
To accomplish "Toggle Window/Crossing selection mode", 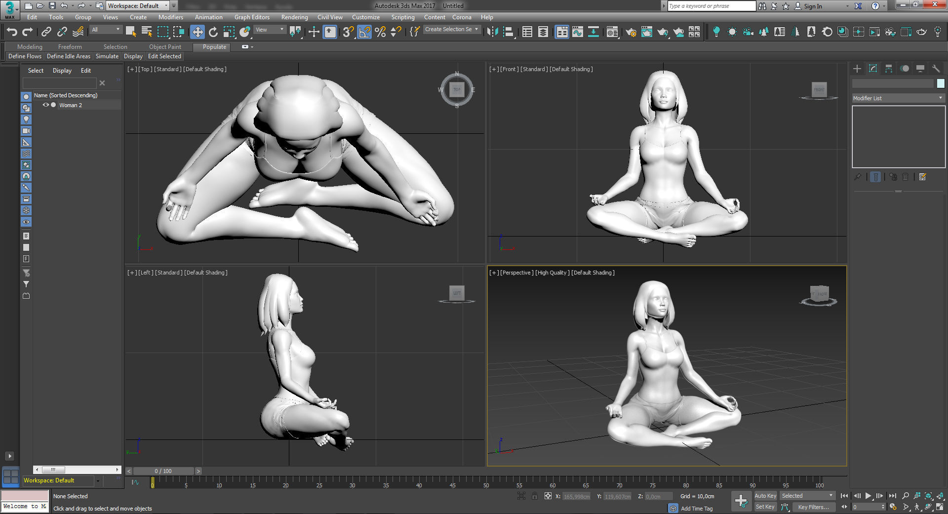I will point(179,32).
